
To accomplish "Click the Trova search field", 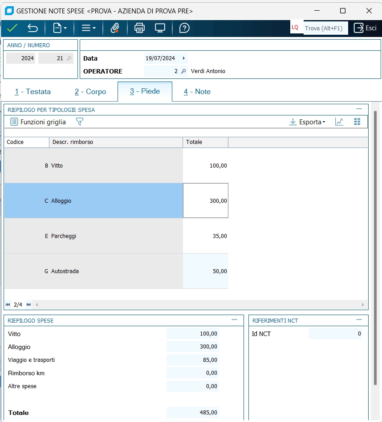I will 325,28.
